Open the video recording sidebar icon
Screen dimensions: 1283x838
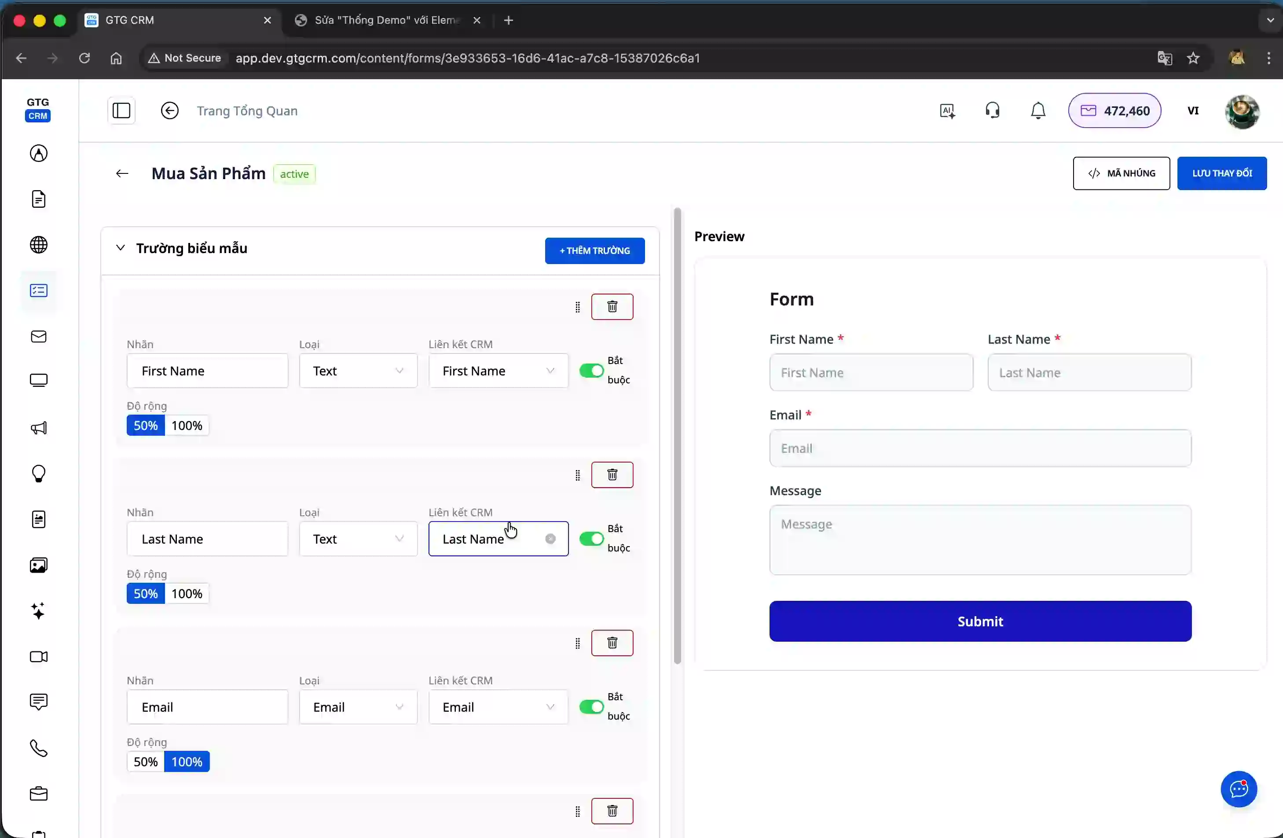(x=38, y=657)
